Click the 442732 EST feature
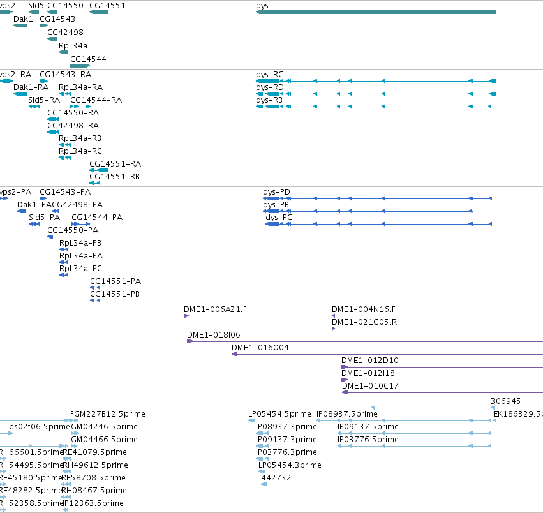 pyautogui.click(x=264, y=484)
